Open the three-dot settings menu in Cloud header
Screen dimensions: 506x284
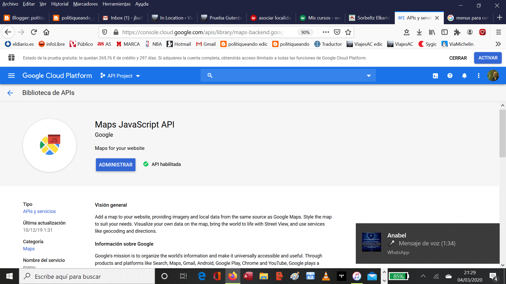[x=479, y=76]
